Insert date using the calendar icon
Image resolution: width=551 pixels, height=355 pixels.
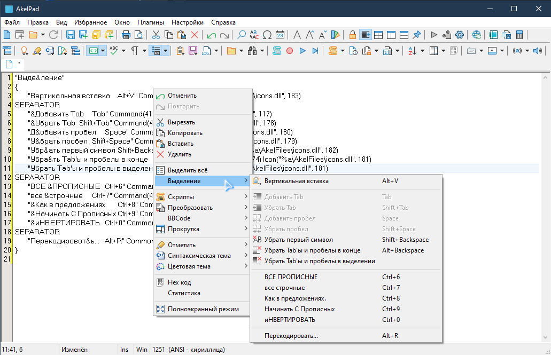(x=281, y=35)
